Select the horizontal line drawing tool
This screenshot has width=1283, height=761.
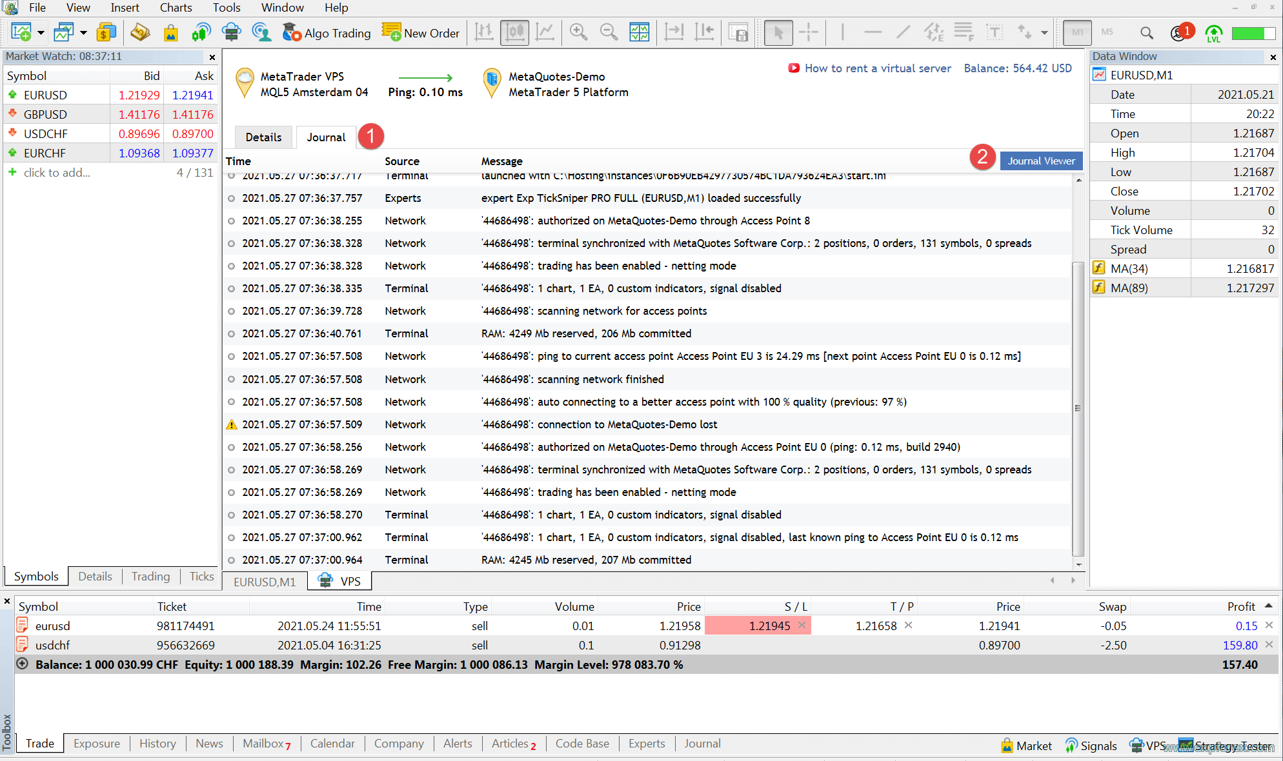(x=873, y=32)
